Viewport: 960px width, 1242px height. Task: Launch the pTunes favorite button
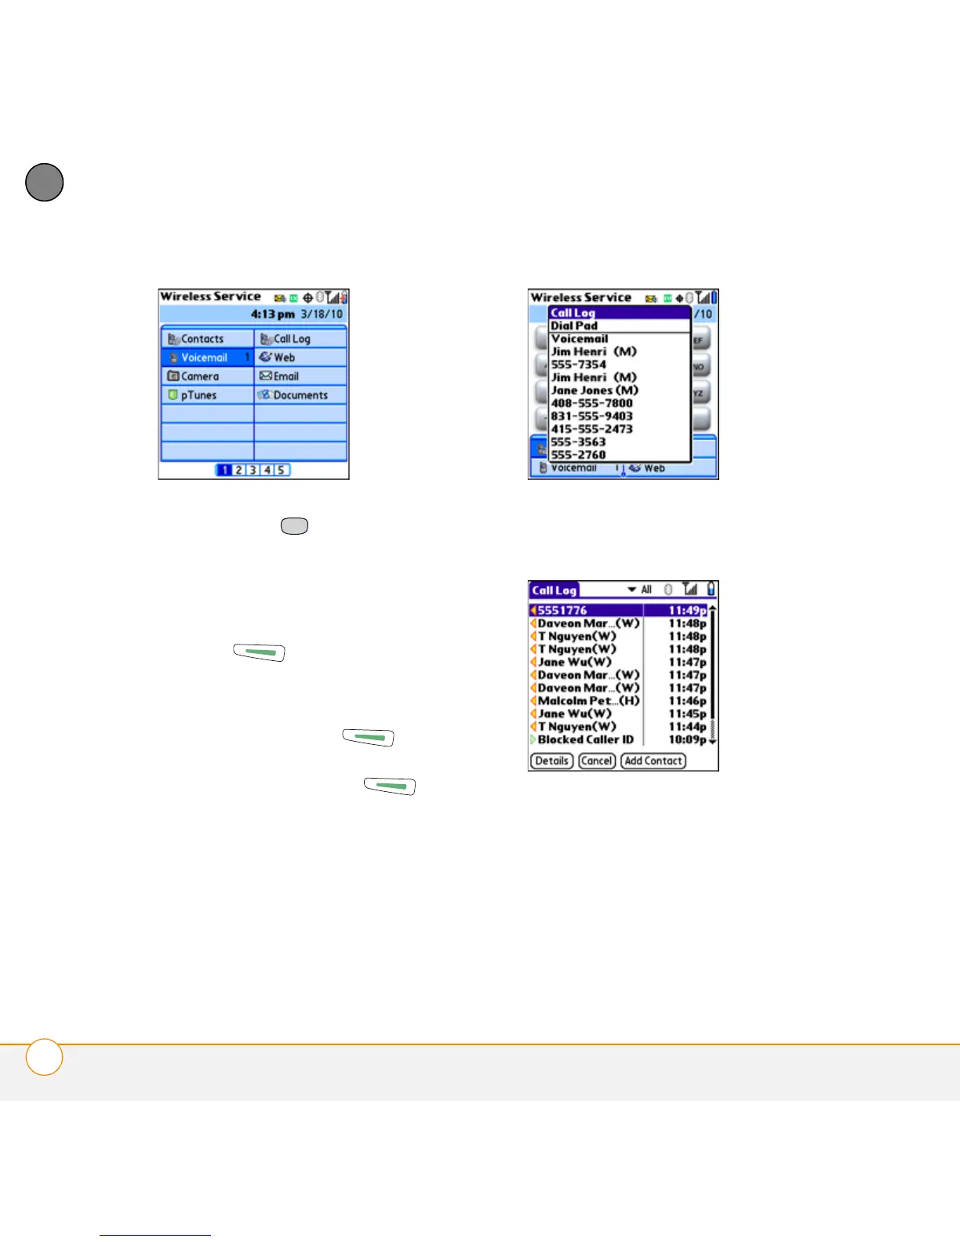pyautogui.click(x=208, y=395)
